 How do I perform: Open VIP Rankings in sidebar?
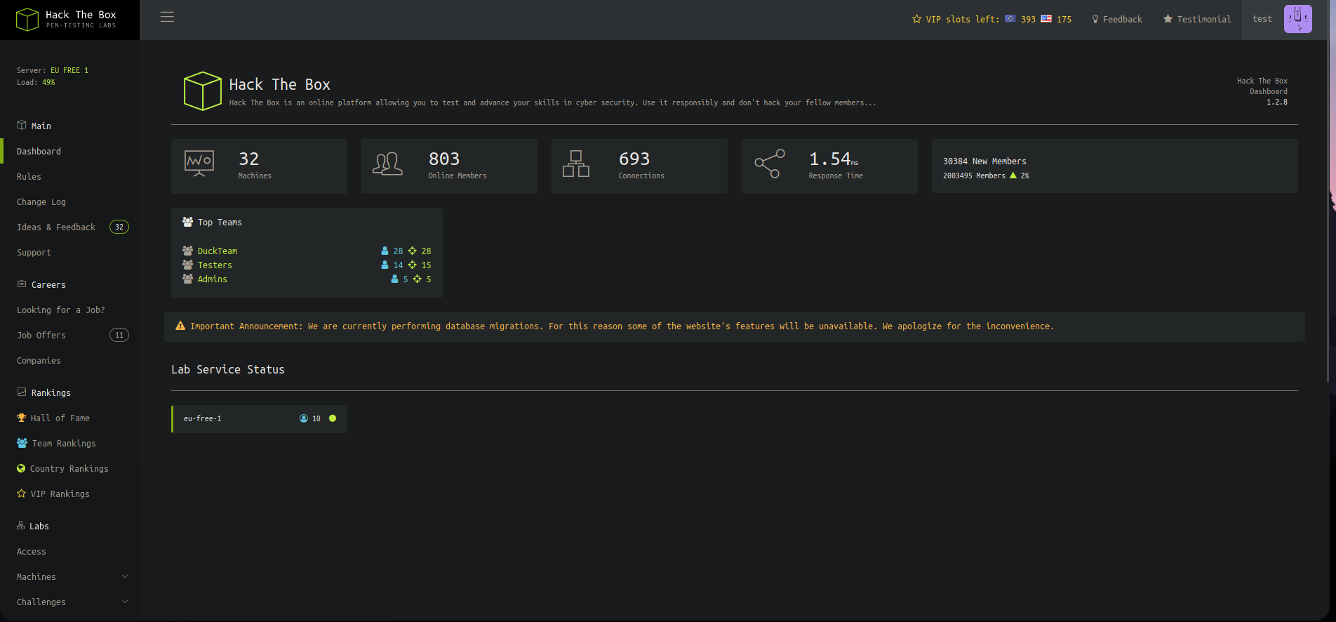pyautogui.click(x=60, y=494)
